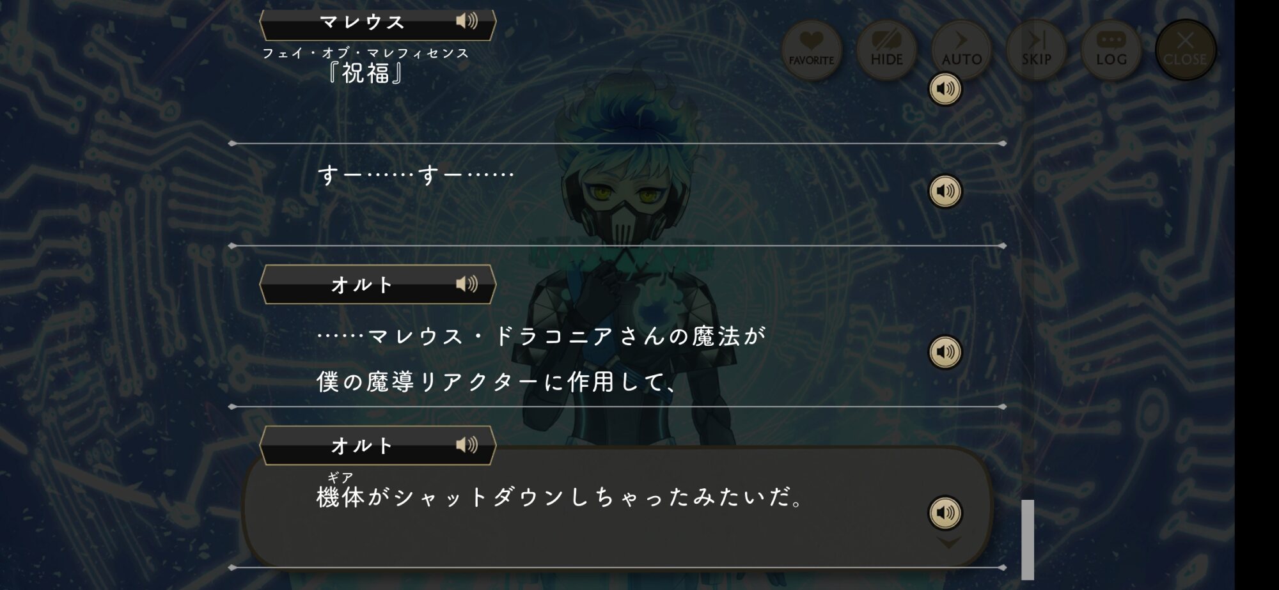This screenshot has height=590, width=1279.
Task: Select the first オルト name plate
Action: tap(378, 284)
